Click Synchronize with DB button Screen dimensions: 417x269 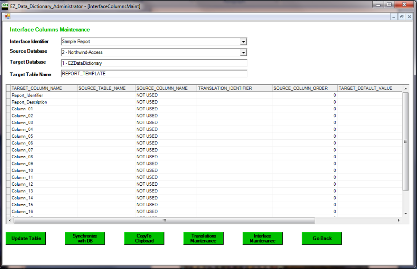[x=85, y=238]
